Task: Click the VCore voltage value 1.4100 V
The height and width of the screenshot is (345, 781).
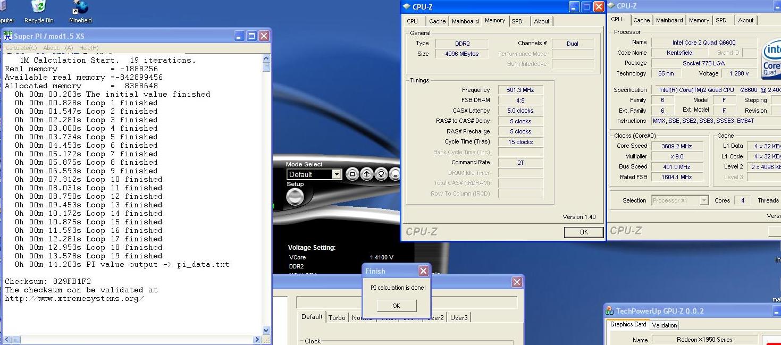Action: (x=382, y=257)
